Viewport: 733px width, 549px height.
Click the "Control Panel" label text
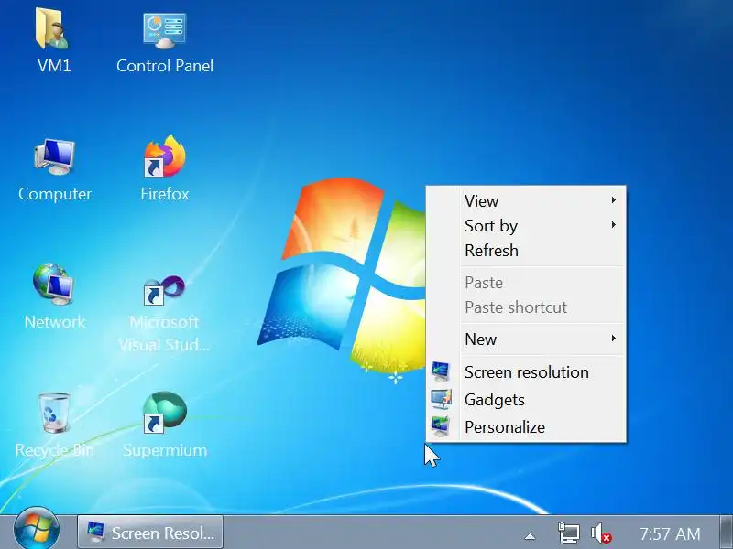165,66
